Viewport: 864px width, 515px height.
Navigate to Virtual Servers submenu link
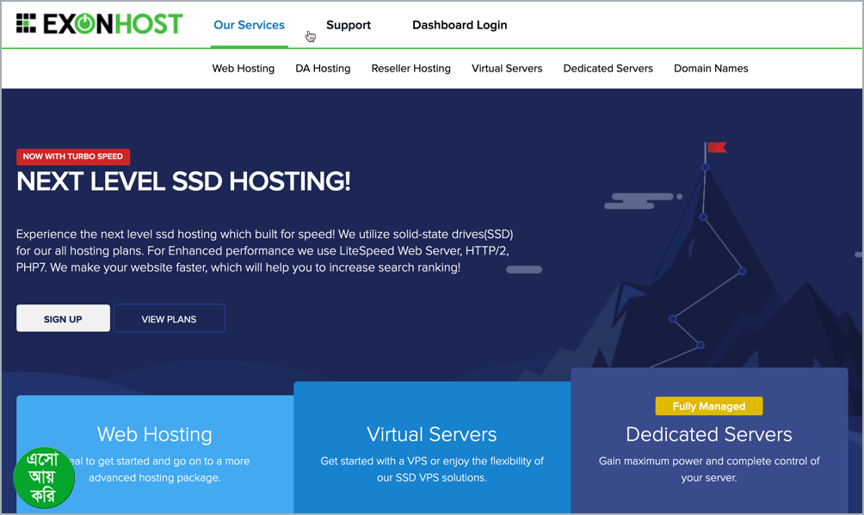[x=507, y=68]
